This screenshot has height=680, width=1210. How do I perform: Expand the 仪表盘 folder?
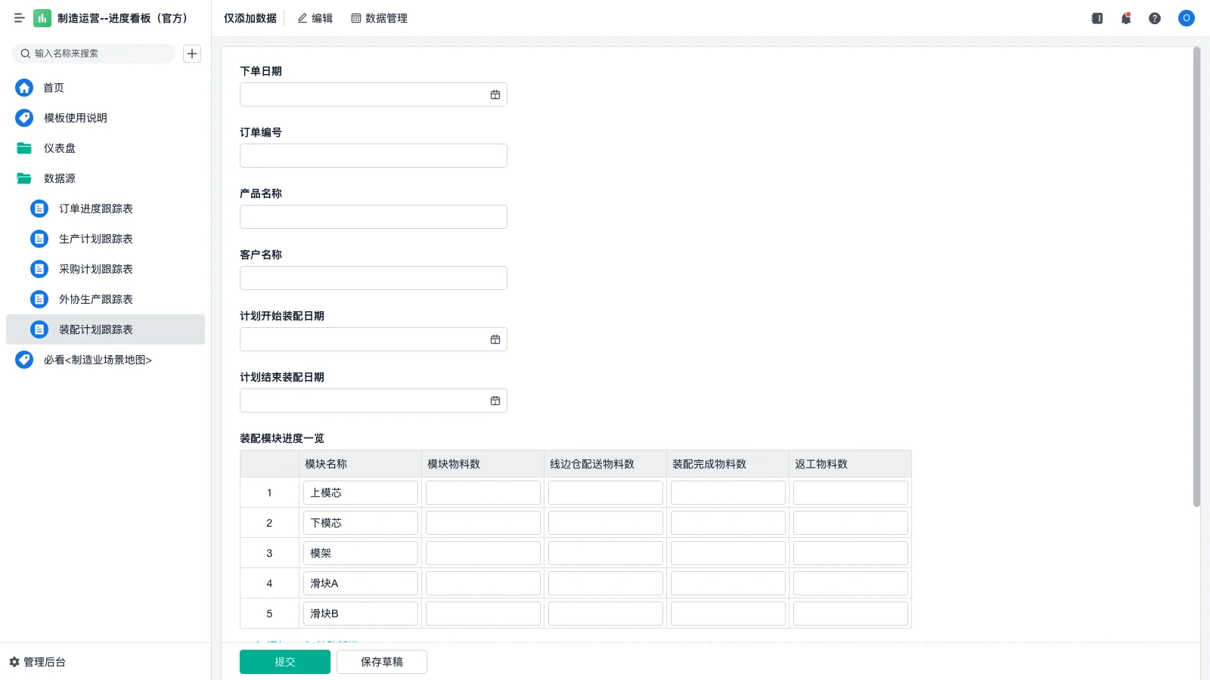pos(60,148)
